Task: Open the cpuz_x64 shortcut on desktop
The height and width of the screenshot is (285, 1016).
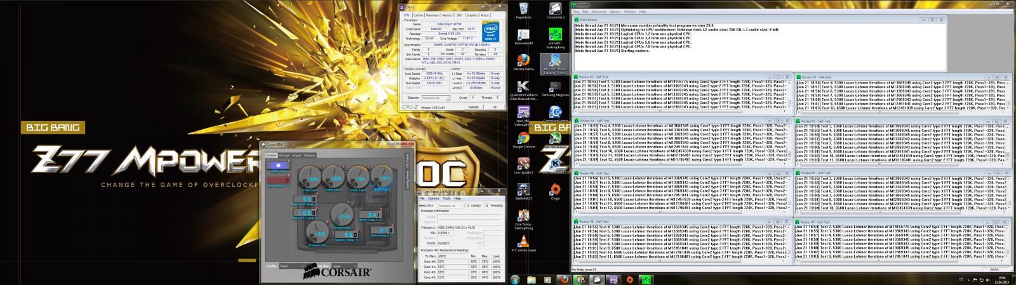Action: coord(523,115)
